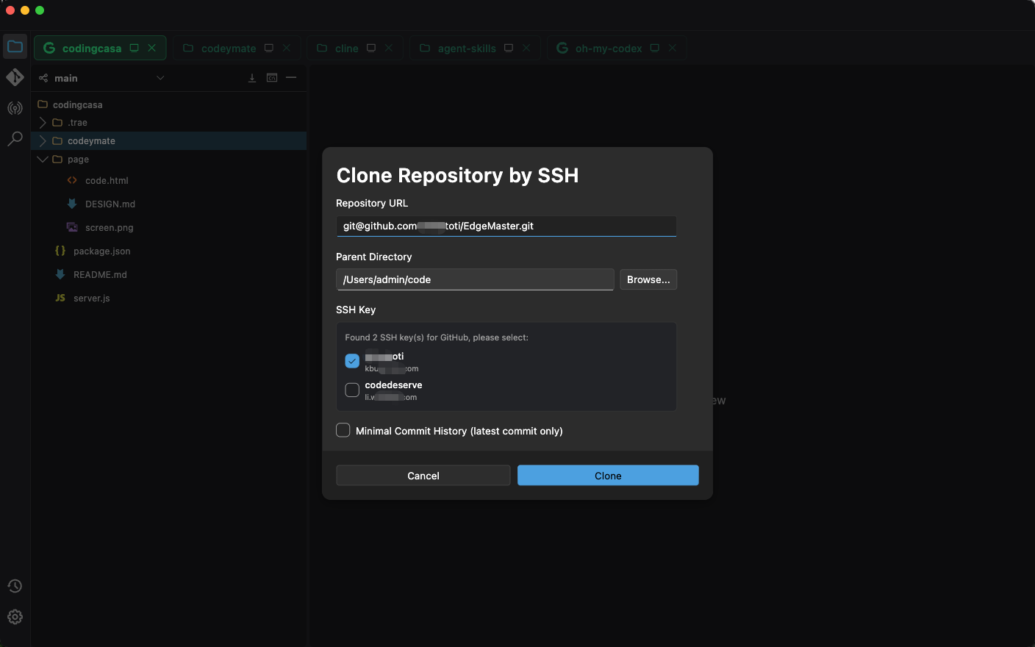The image size is (1035, 647).
Task: Click the Browse... button
Action: [x=648, y=279]
